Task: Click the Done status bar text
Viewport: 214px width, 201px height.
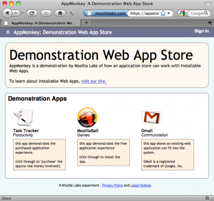Action: coord(7,199)
